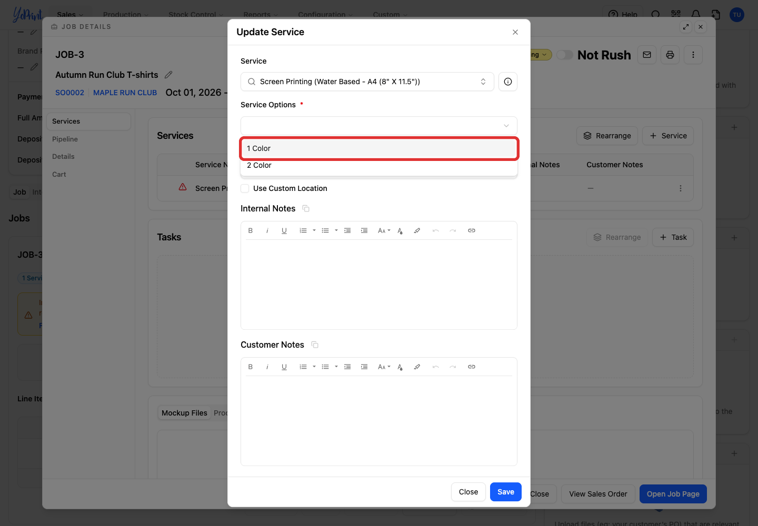This screenshot has height=526, width=758.
Task: Insert link in Customer Notes editor
Action: pyautogui.click(x=472, y=367)
